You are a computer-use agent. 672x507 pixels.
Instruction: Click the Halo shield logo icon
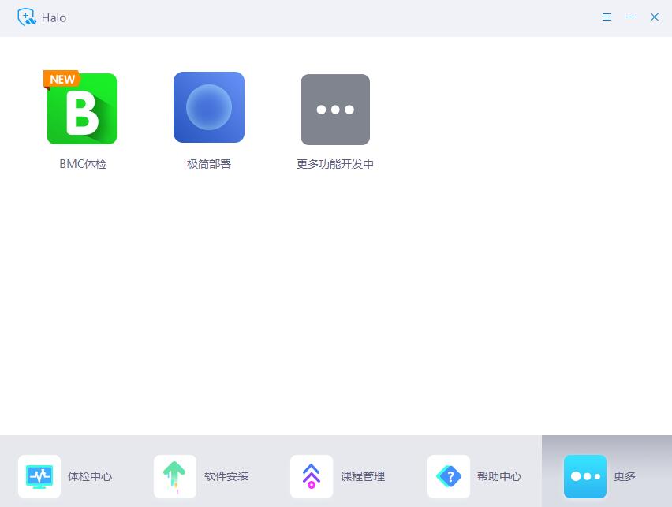[26, 17]
